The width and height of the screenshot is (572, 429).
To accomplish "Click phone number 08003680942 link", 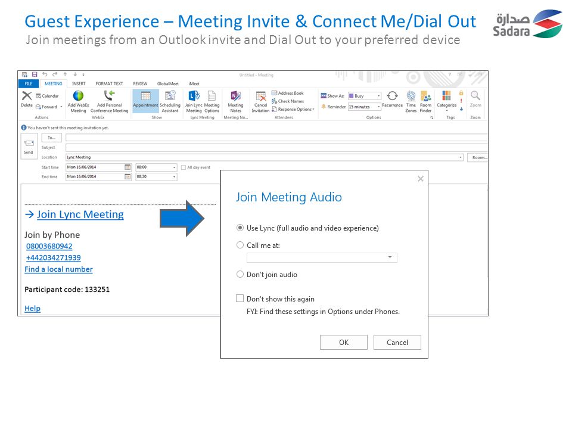I will click(x=49, y=246).
